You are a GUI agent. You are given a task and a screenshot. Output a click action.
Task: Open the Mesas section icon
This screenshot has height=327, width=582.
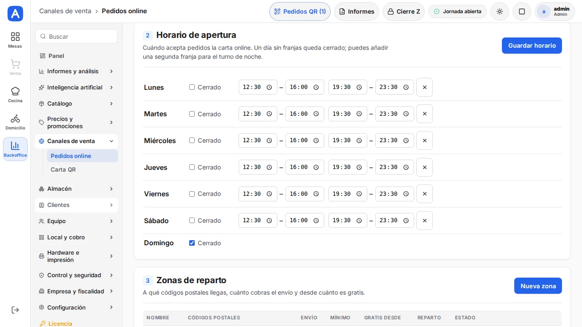[15, 40]
